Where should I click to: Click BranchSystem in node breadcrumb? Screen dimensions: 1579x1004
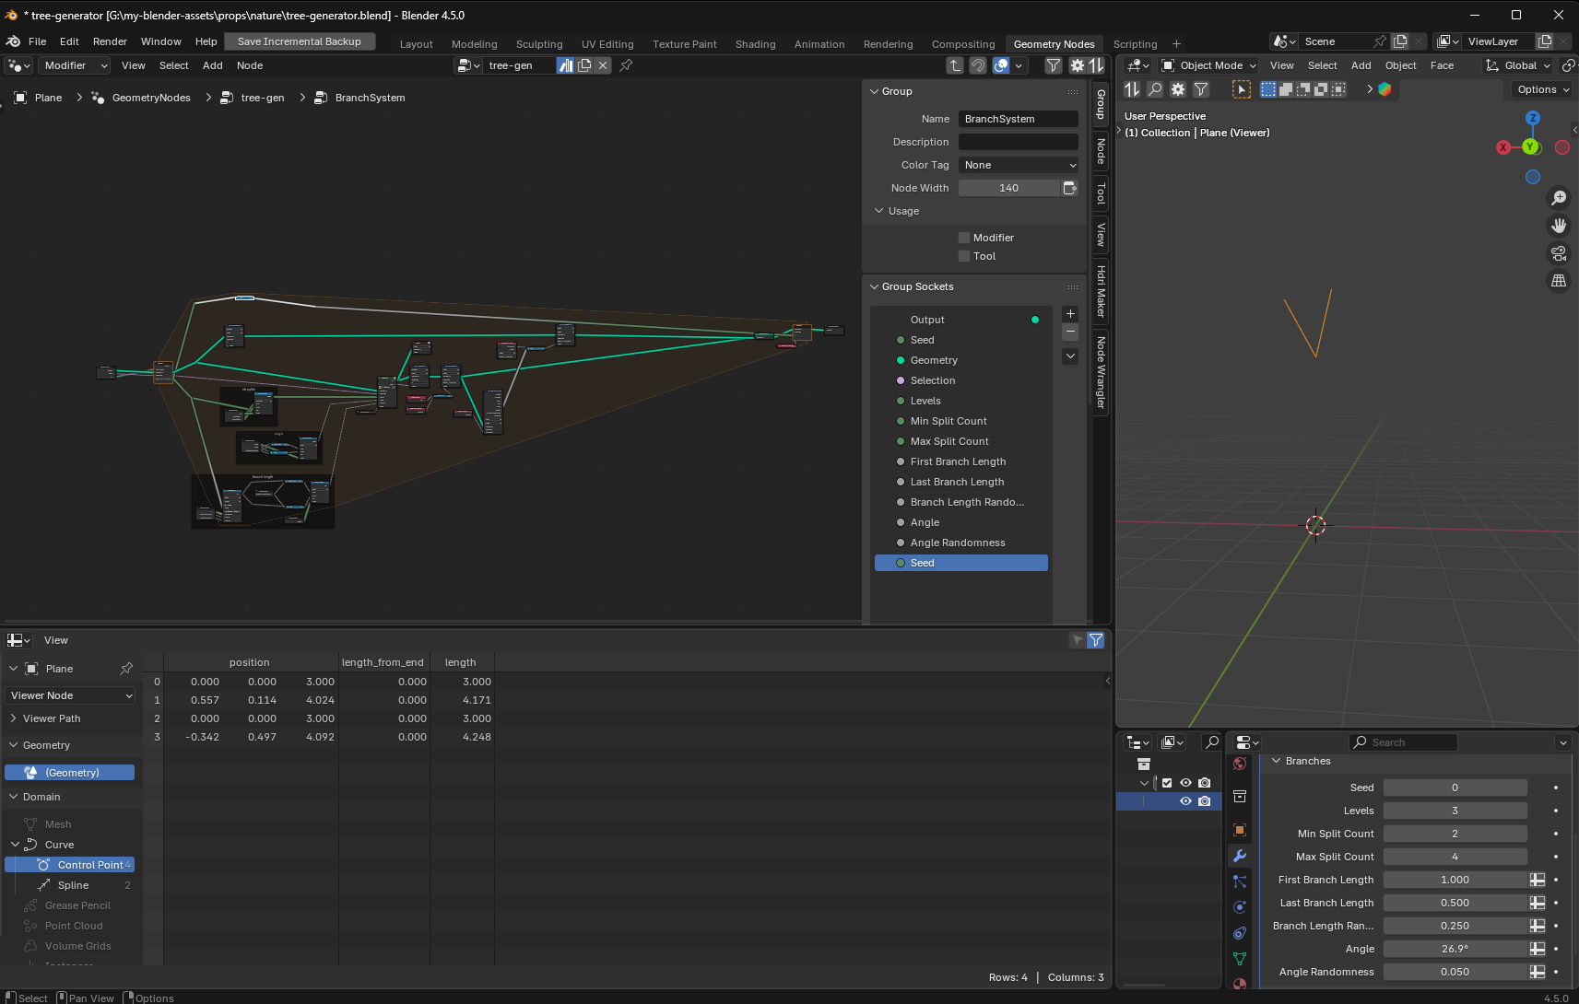[370, 98]
